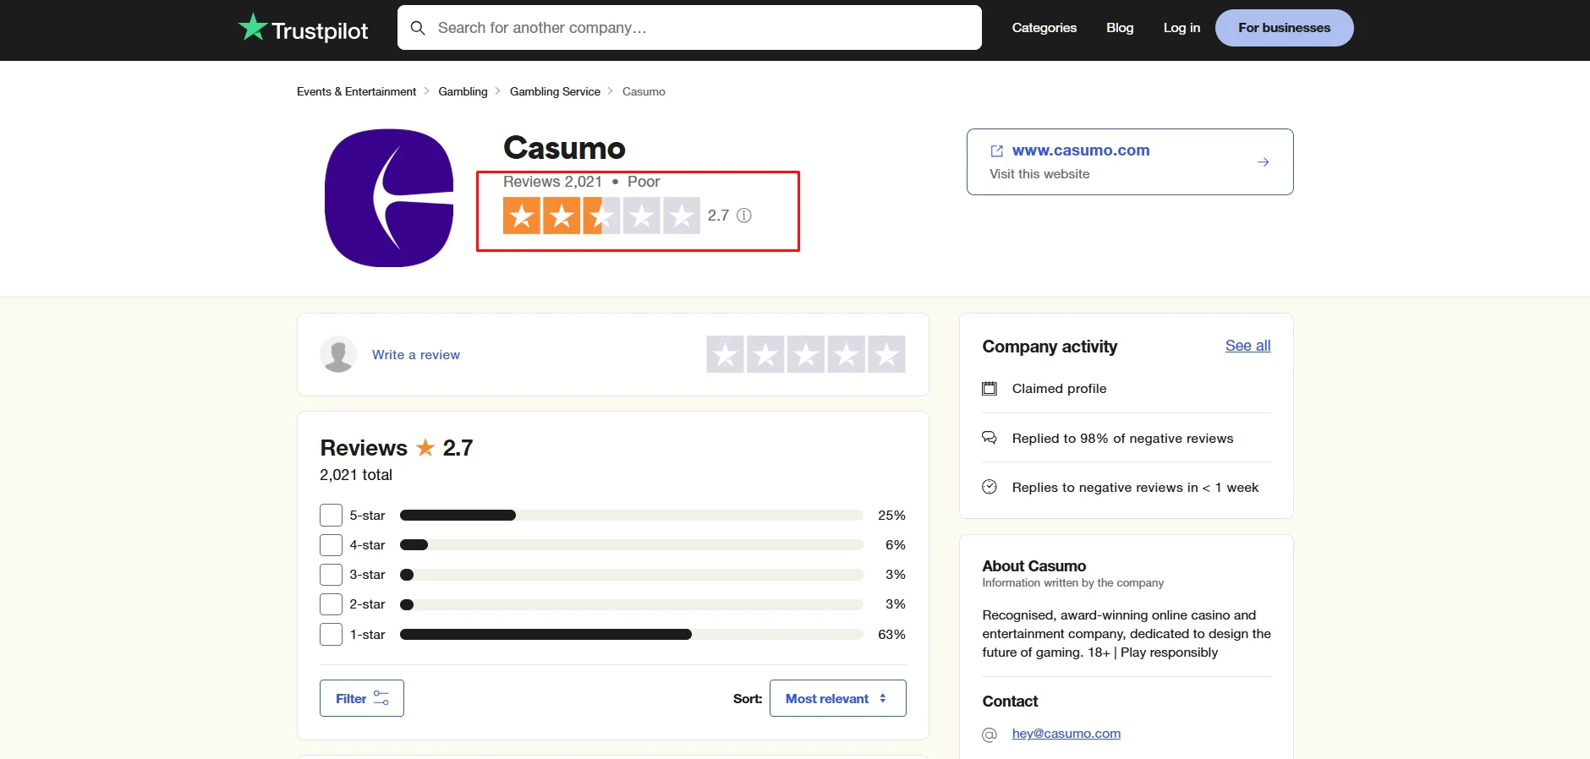
Task: Click the clock check icon beside Replies to negative reviews
Action: pyautogui.click(x=990, y=487)
